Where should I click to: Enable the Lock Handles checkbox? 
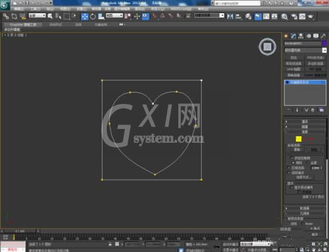pyautogui.click(x=291, y=158)
